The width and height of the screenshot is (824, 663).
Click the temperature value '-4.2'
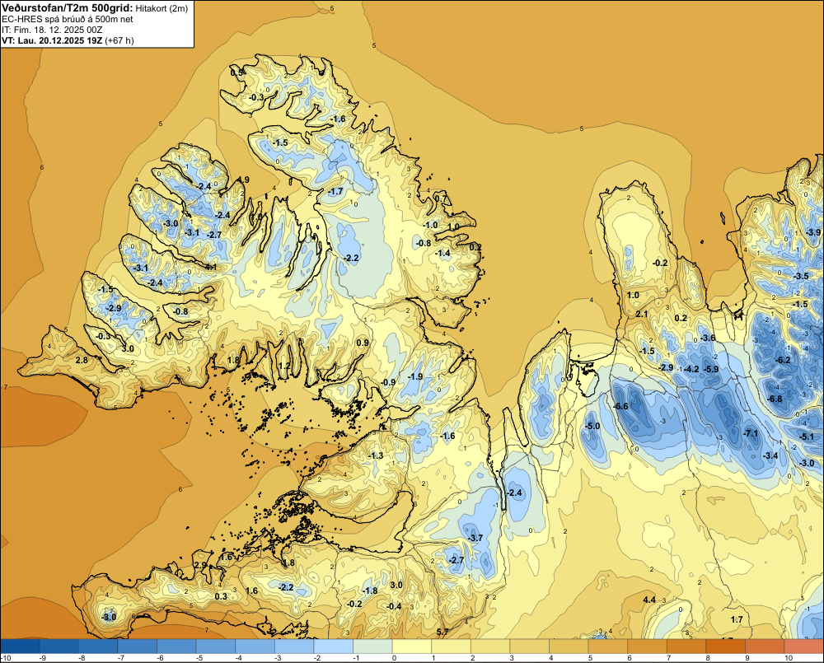click(x=691, y=369)
